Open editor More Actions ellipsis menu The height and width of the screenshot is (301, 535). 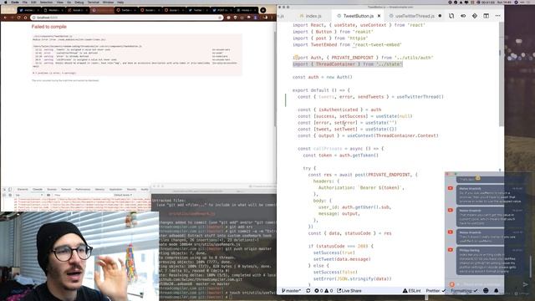498,16
